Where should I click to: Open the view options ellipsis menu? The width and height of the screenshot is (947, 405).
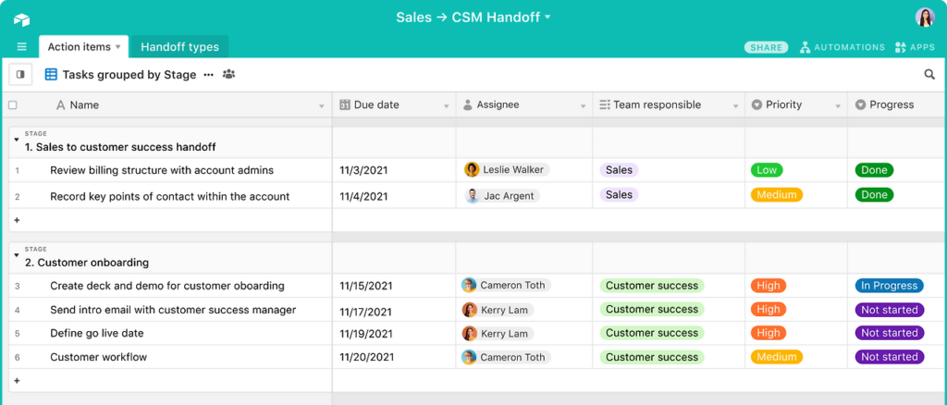(208, 75)
